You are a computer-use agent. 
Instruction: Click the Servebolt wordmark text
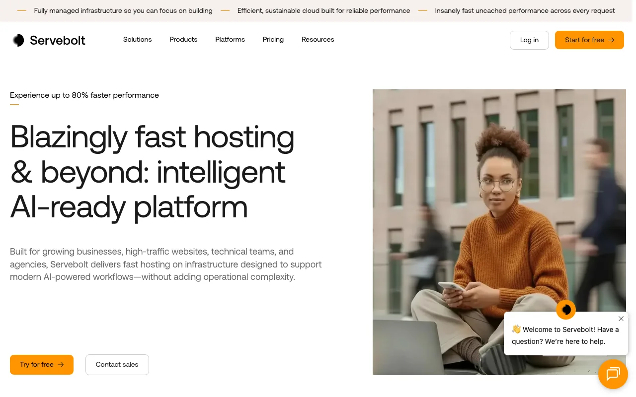coord(58,40)
